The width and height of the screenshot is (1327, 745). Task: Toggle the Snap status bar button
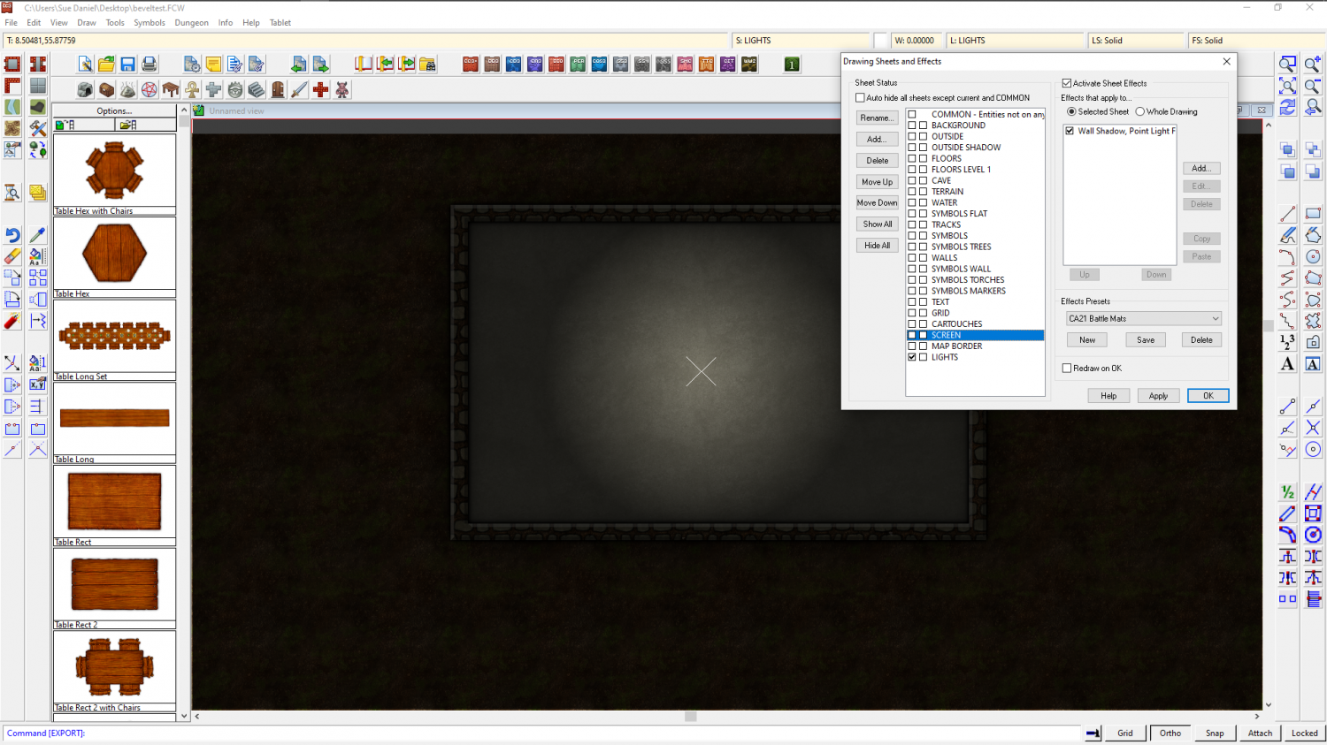(1215, 733)
